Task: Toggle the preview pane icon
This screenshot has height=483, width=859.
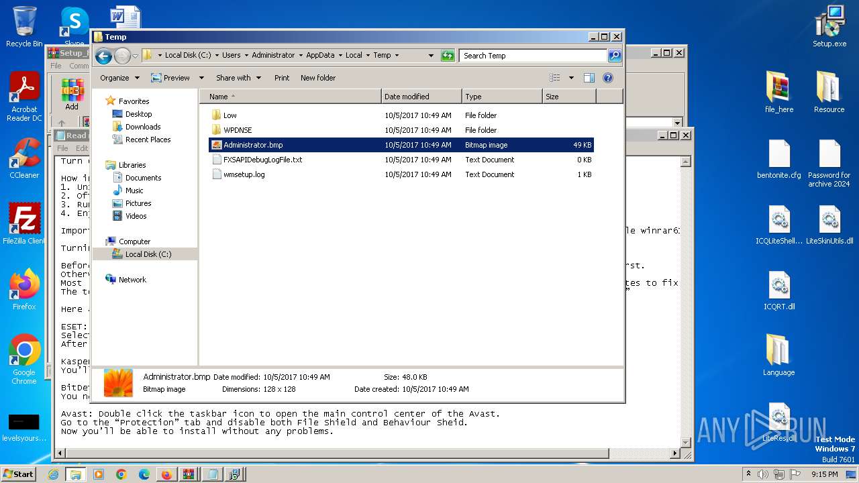Action: 589,78
